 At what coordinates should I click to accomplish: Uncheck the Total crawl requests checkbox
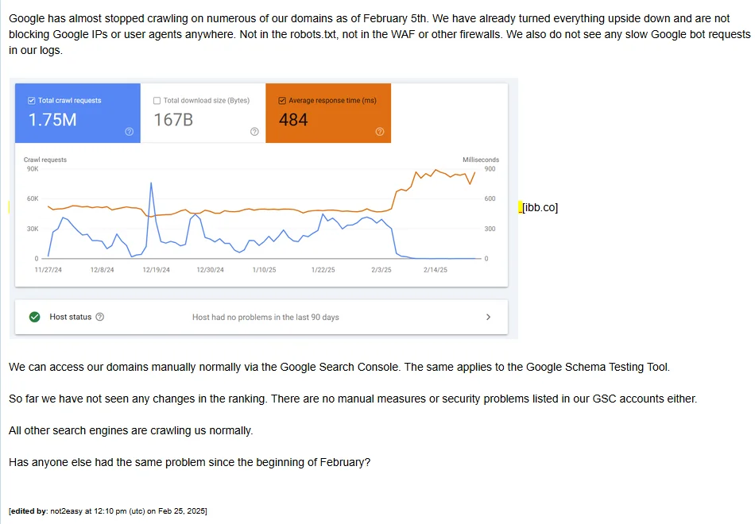[31, 101]
